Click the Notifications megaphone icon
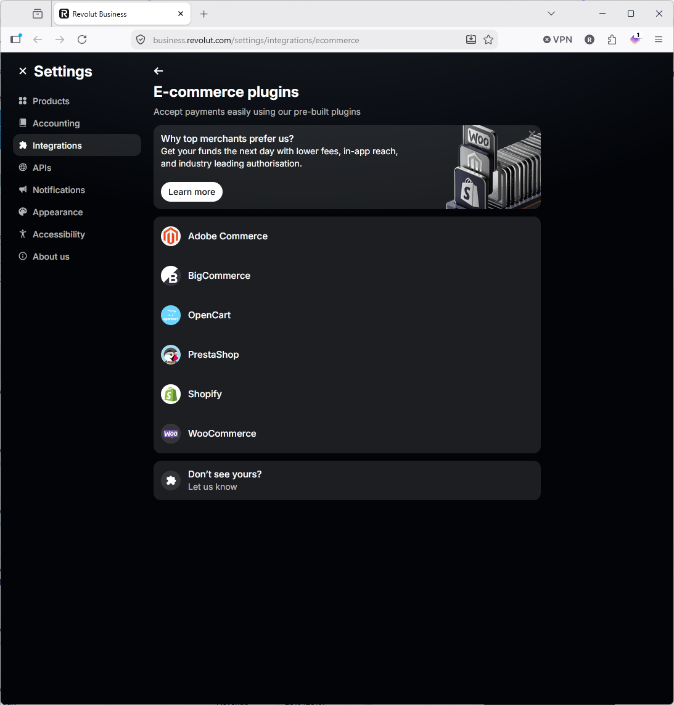Viewport: 674px width, 705px height. click(22, 189)
